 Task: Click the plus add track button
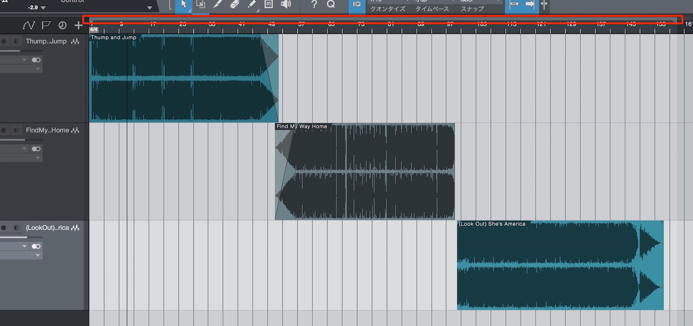[78, 25]
